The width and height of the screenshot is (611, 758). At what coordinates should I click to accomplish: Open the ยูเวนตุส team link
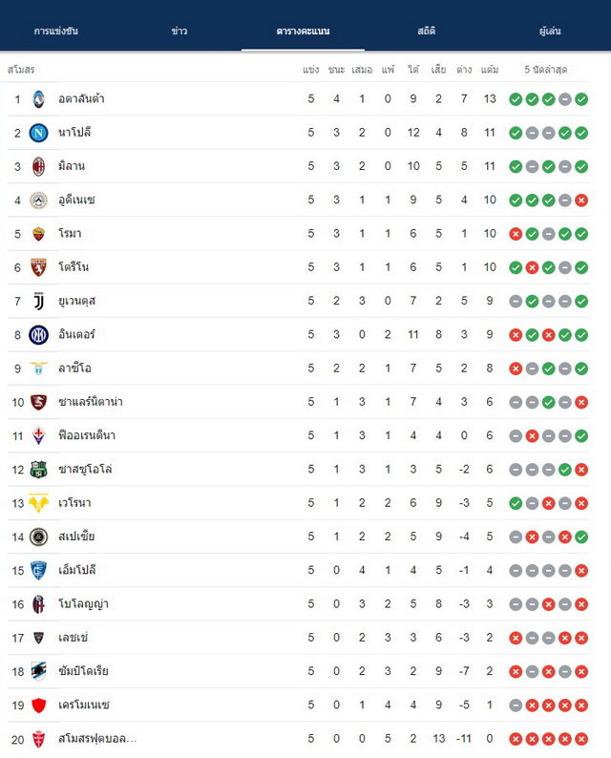[x=77, y=301]
